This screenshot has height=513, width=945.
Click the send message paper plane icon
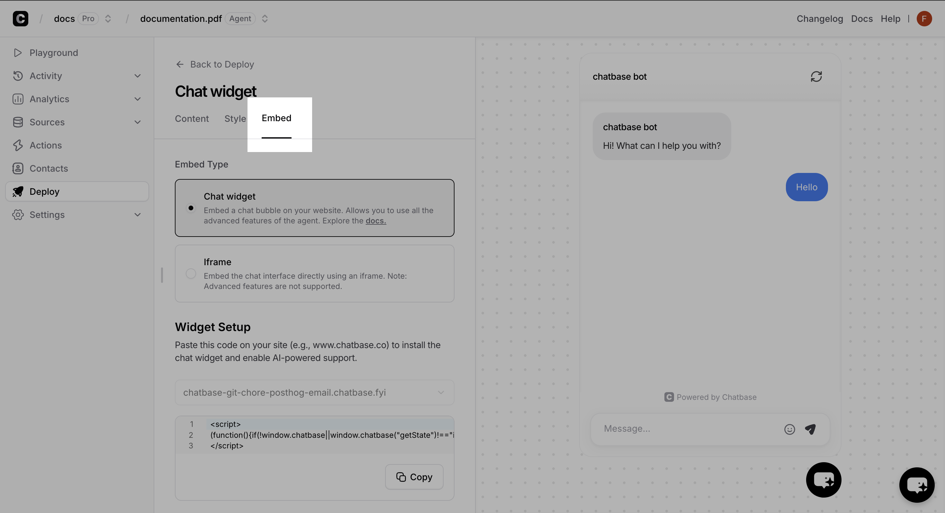point(810,429)
